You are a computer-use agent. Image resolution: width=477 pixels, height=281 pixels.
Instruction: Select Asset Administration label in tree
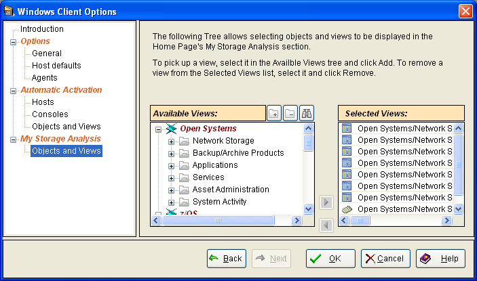[x=231, y=190]
